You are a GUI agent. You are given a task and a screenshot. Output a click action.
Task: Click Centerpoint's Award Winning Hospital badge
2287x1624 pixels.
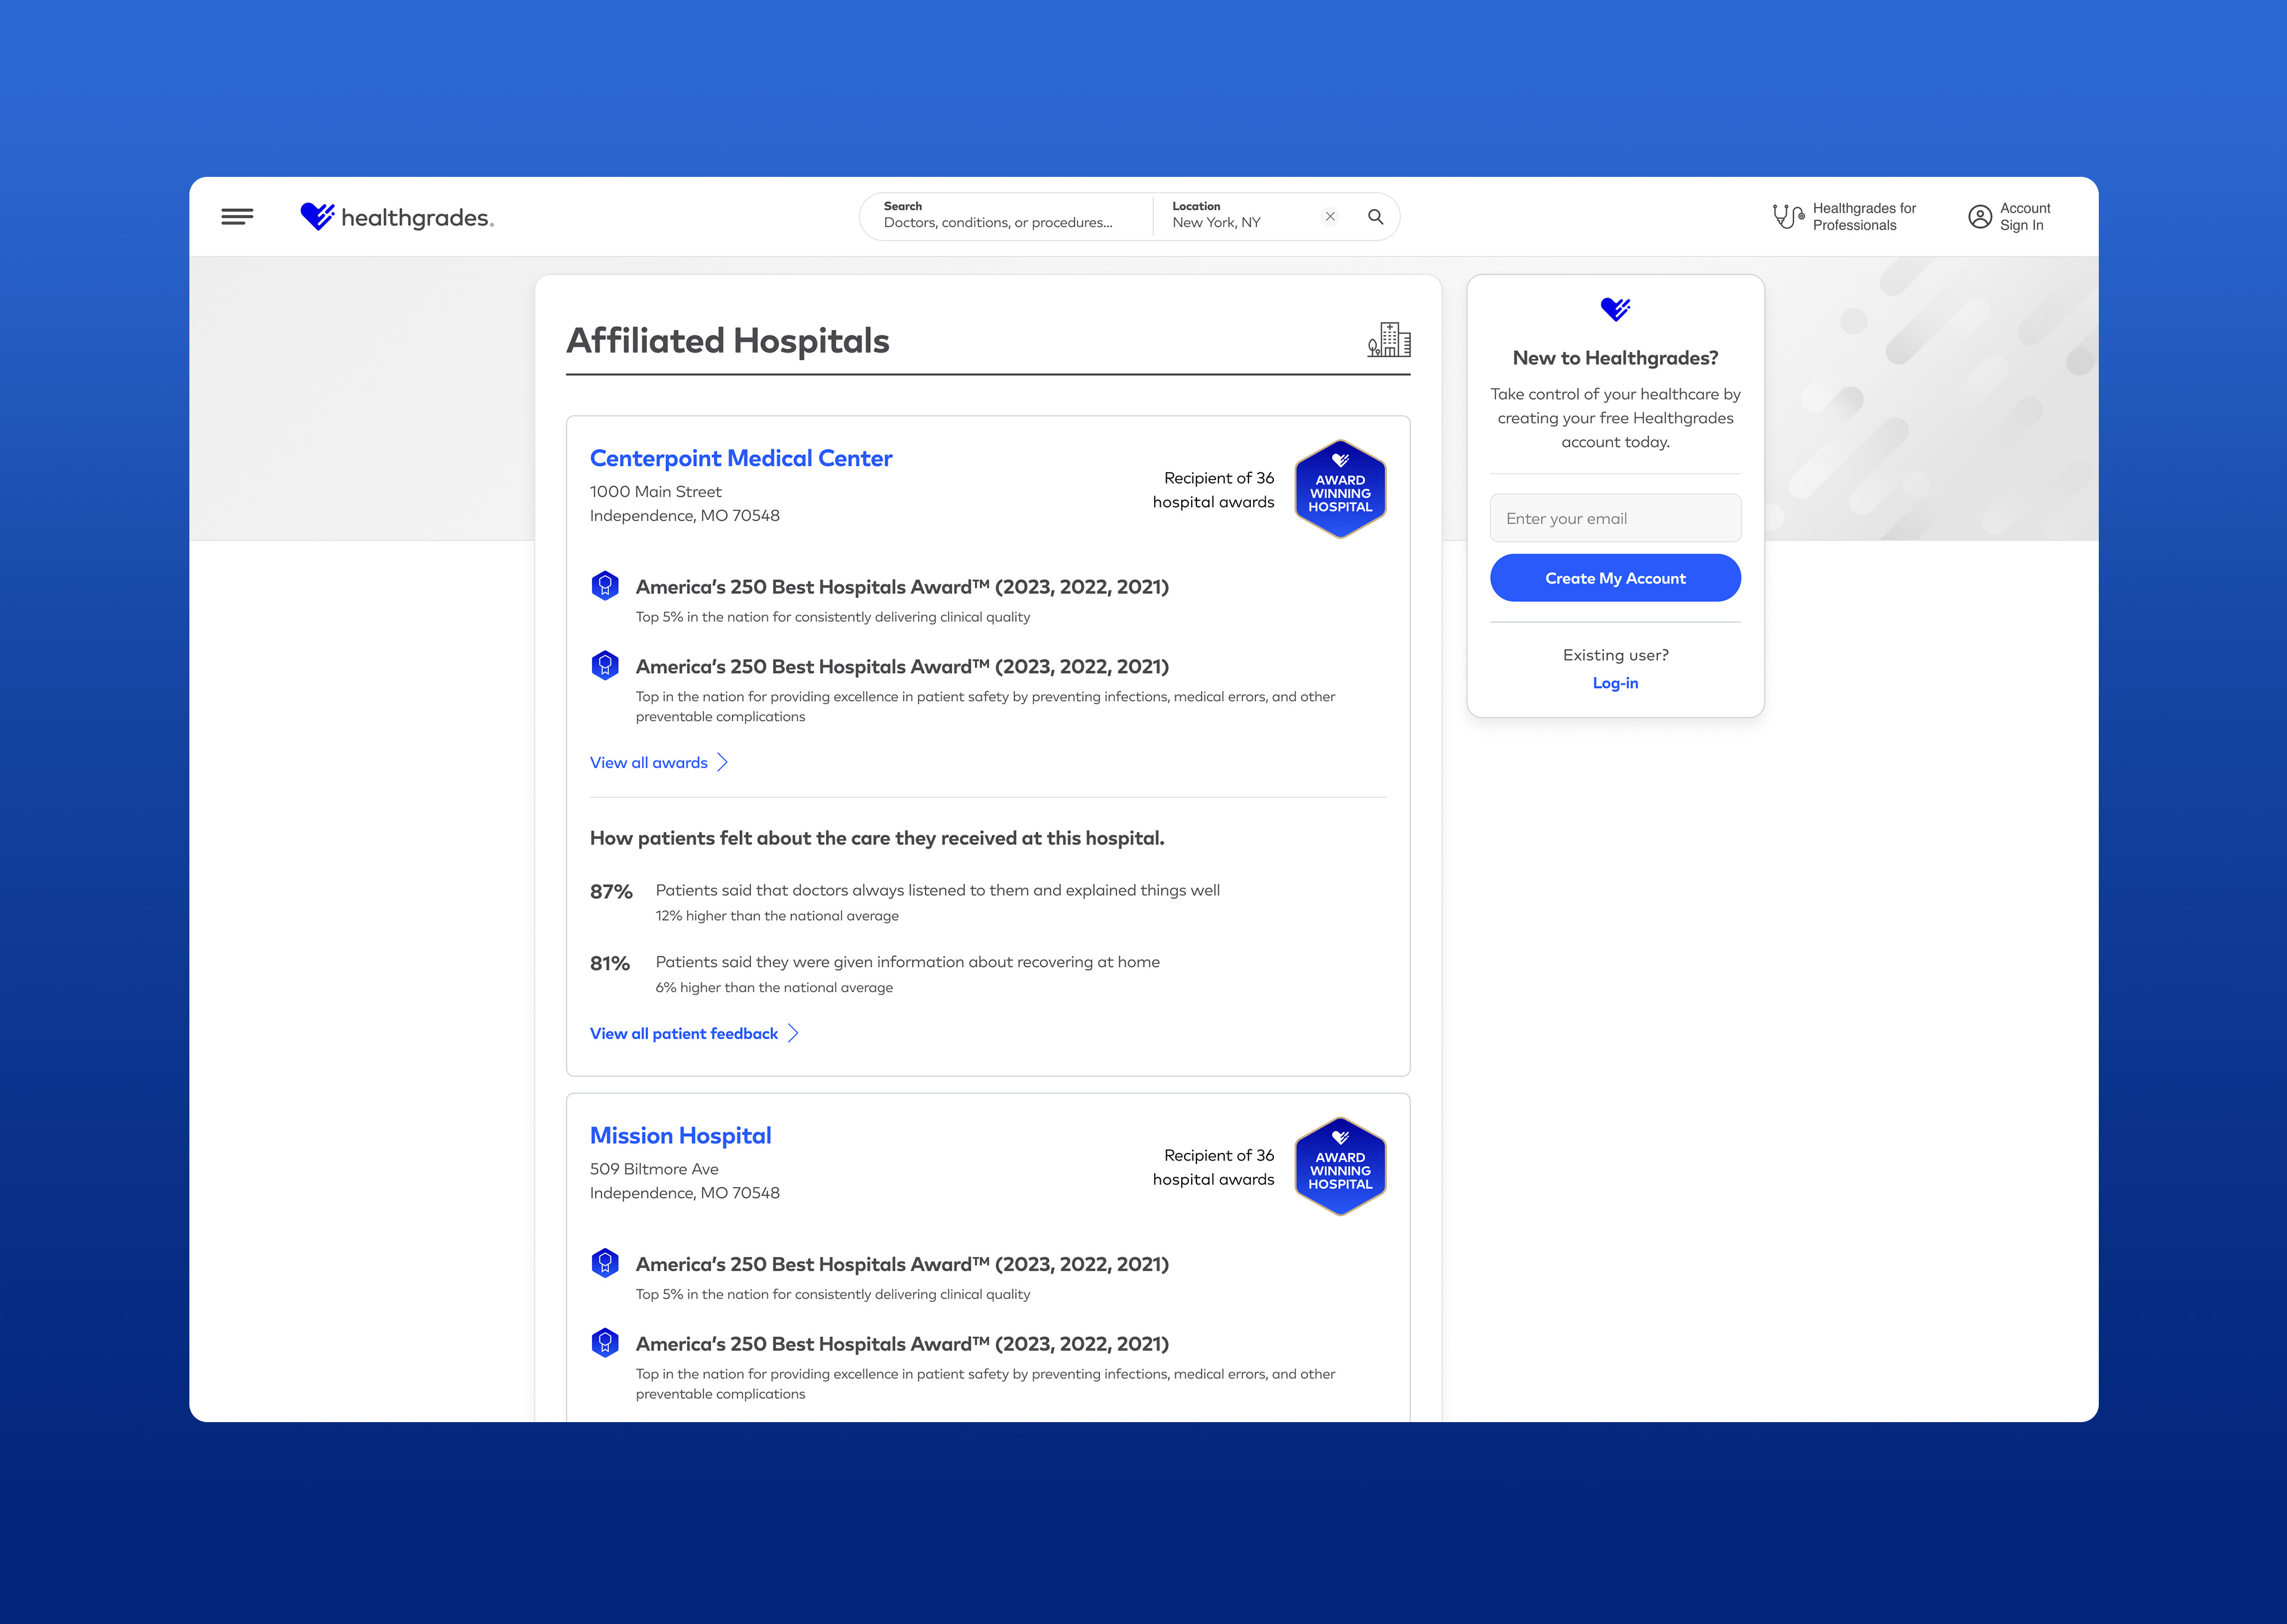click(x=1340, y=489)
